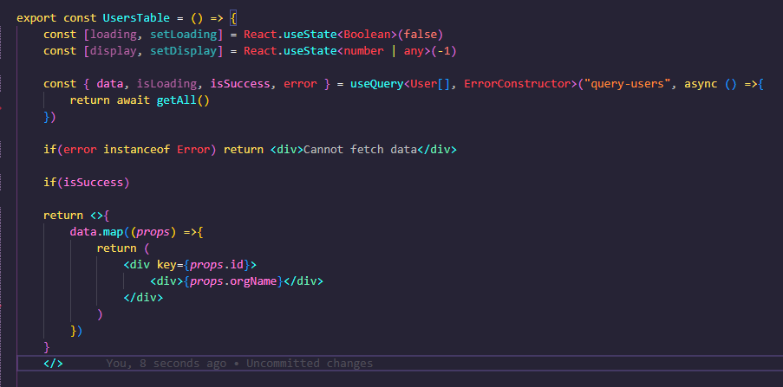Screen dimensions: 783x387
Task: Click 'Cannot fetch data' text
Action: (360, 150)
